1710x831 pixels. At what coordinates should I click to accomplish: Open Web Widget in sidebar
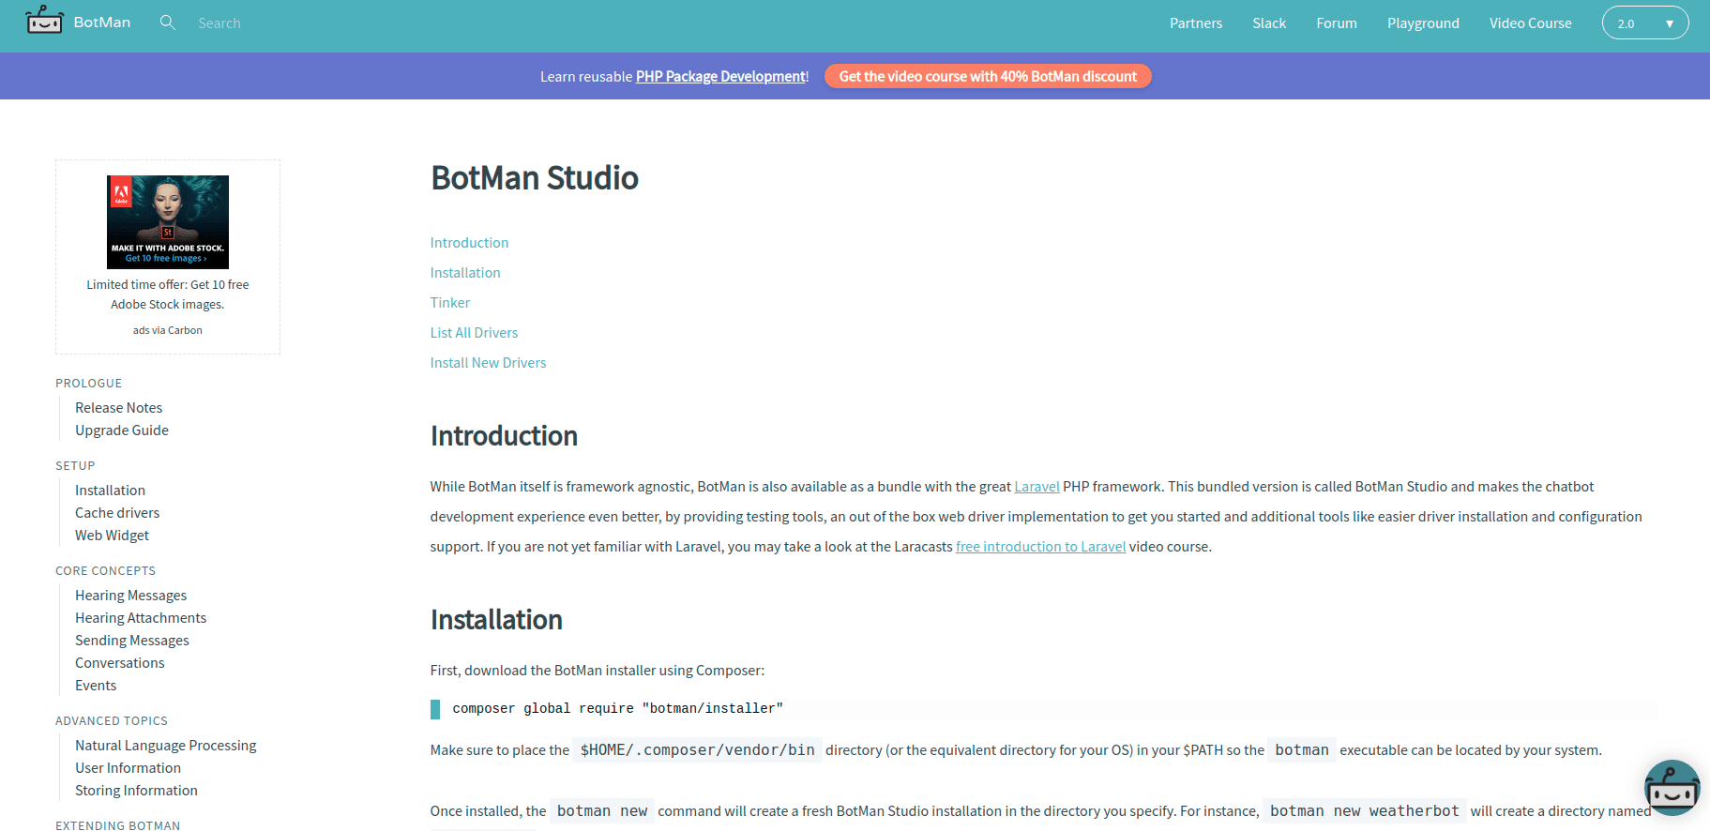click(x=112, y=536)
